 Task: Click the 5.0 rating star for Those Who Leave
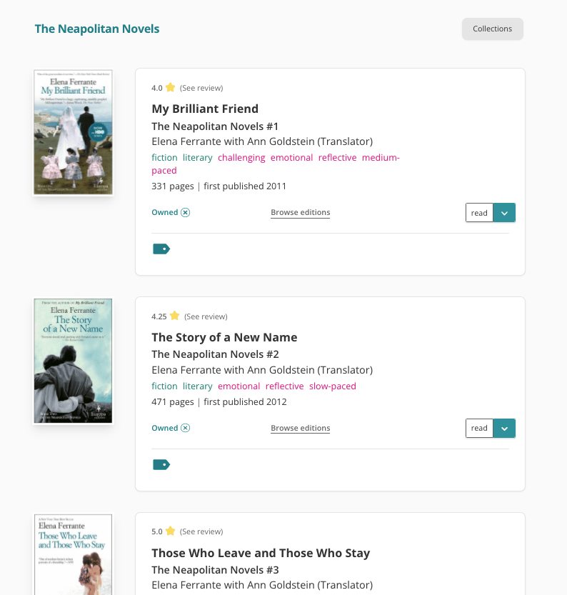(170, 531)
